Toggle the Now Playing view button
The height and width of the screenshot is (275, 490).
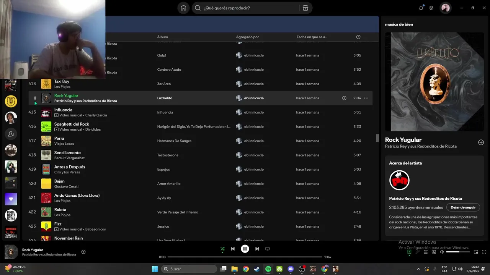(x=409, y=252)
